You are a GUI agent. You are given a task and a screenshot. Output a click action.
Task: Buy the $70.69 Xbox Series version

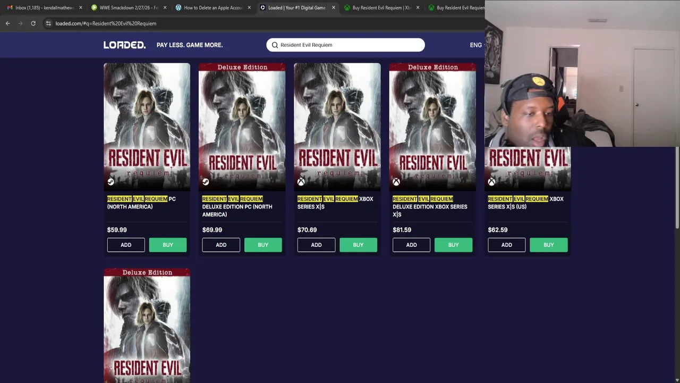[x=358, y=245]
